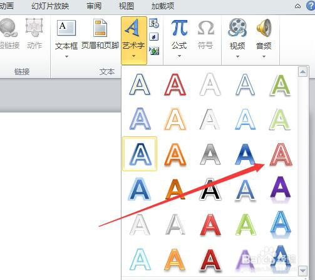Choose red outline WordArt style, first row
This screenshot has width=315, height=280.
(175, 84)
